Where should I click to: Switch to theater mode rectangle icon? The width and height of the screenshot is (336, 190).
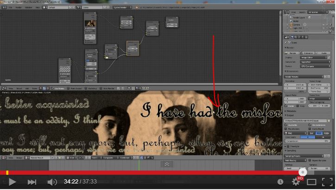tap(311, 182)
